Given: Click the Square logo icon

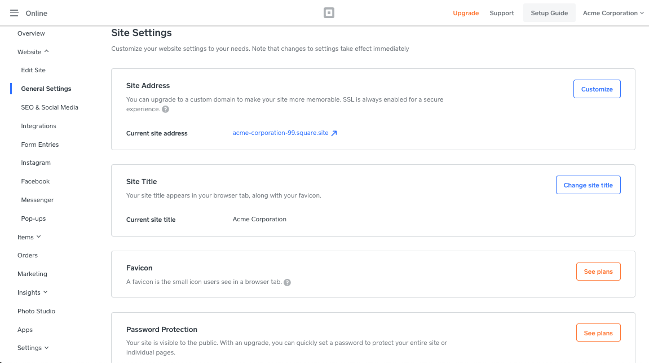Looking at the screenshot, I should tap(329, 13).
